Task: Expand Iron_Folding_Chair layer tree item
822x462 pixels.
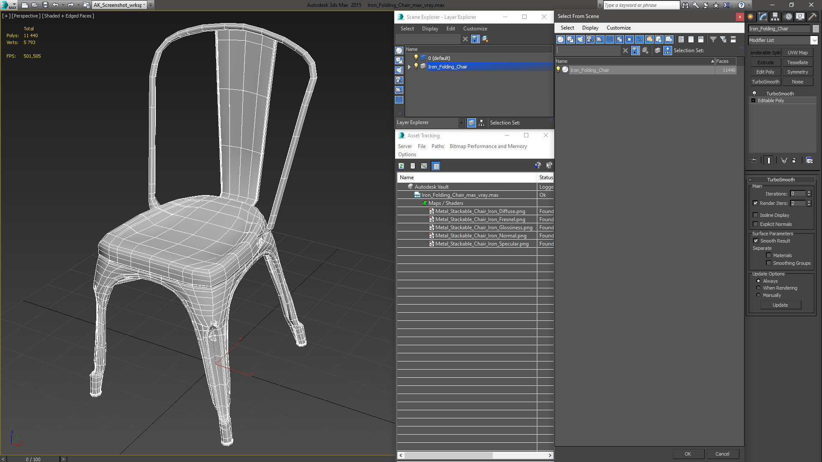Action: tap(410, 67)
